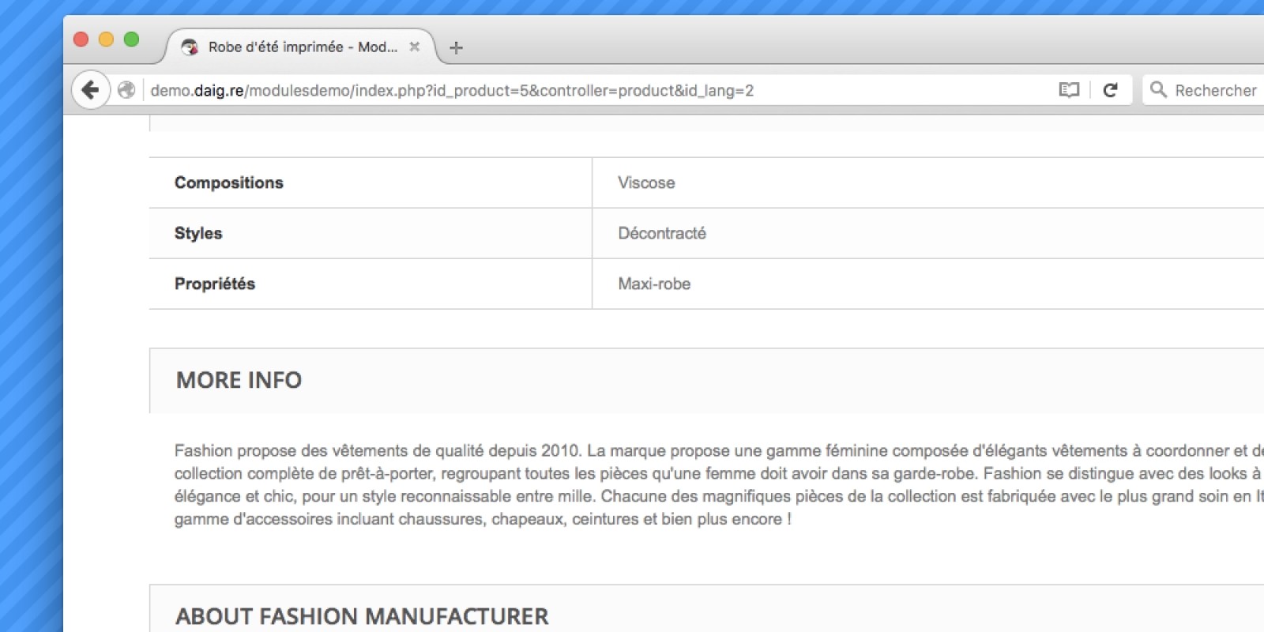The height and width of the screenshot is (632, 1264).
Task: Click the Propriétés row label
Action: point(215,284)
